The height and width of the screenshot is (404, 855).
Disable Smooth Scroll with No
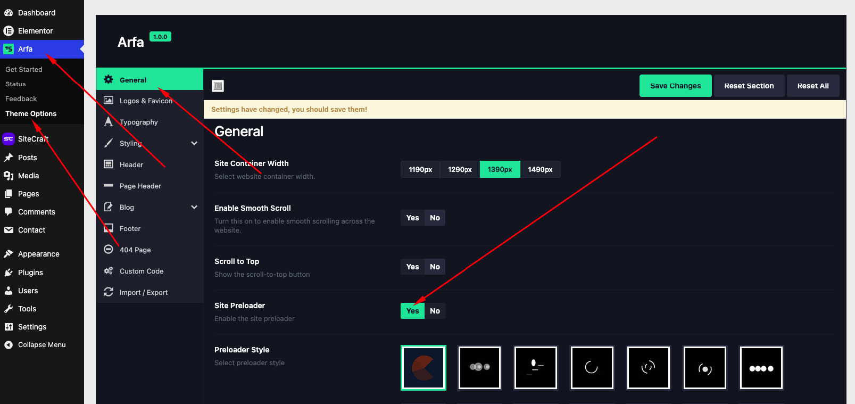coord(435,218)
